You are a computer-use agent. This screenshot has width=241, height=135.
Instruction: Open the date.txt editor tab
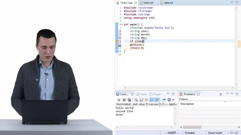click(x=167, y=3)
